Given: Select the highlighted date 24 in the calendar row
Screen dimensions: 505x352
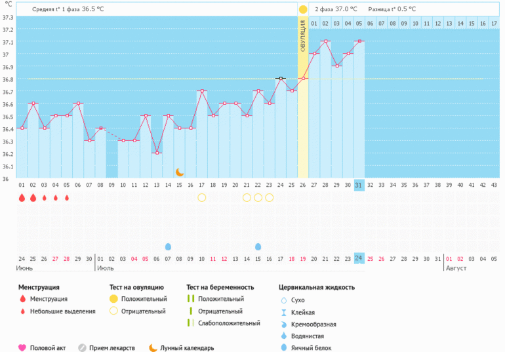Looking at the screenshot, I should (x=359, y=258).
